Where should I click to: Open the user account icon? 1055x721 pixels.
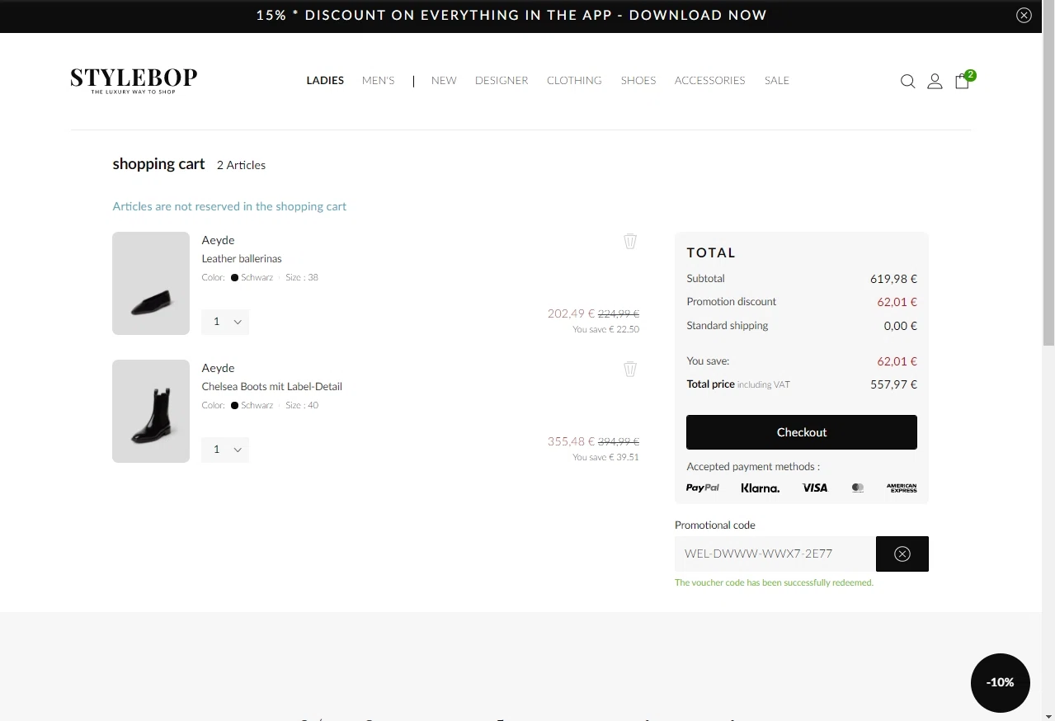point(935,81)
